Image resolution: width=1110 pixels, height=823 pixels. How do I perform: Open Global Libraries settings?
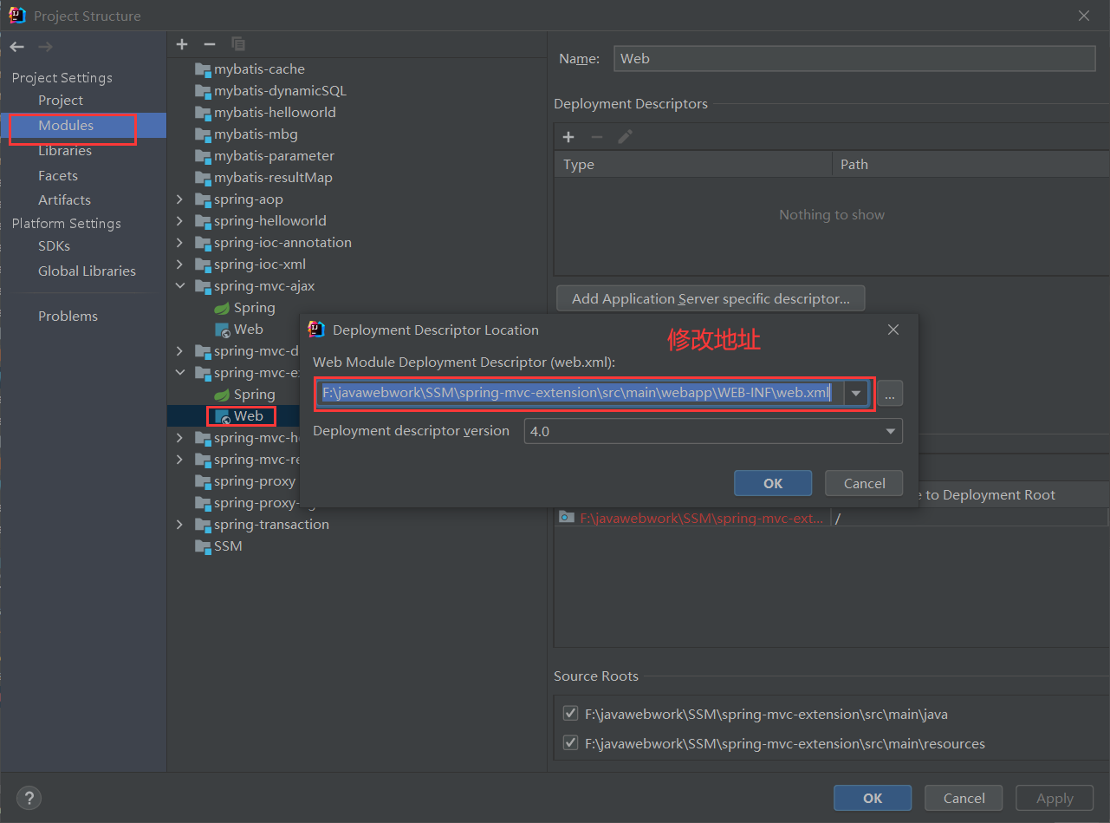(x=87, y=271)
